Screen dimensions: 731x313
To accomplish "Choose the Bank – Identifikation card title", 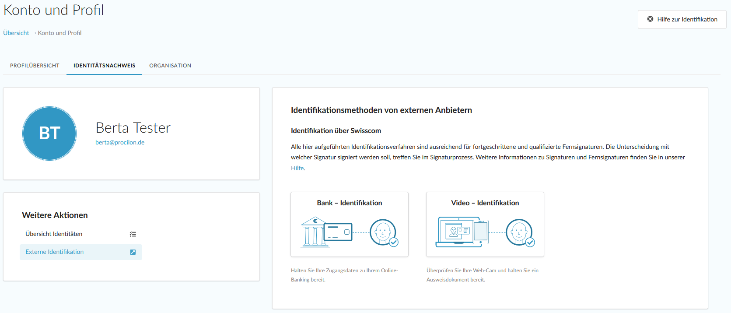I will coord(349,203).
